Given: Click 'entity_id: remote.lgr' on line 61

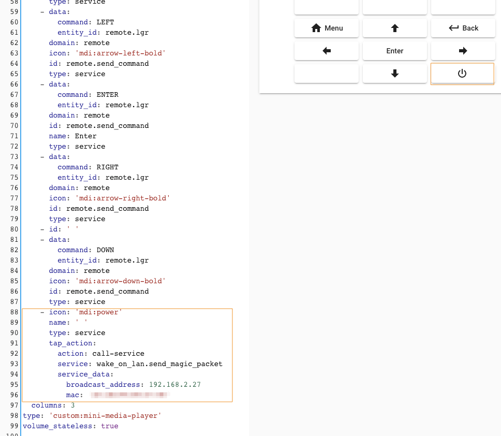Looking at the screenshot, I should (x=103, y=32).
